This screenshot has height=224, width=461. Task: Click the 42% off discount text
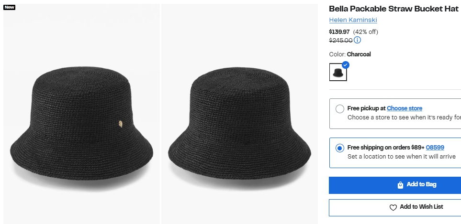(366, 32)
